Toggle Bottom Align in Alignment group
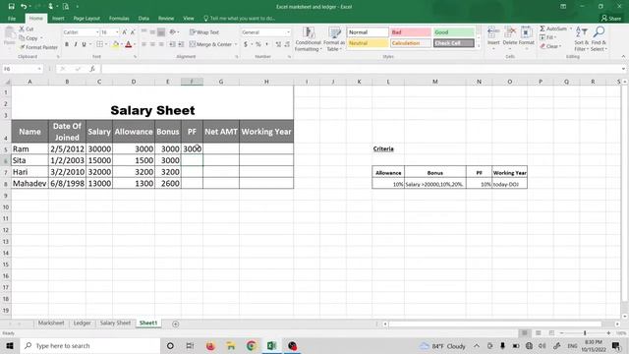 point(161,32)
